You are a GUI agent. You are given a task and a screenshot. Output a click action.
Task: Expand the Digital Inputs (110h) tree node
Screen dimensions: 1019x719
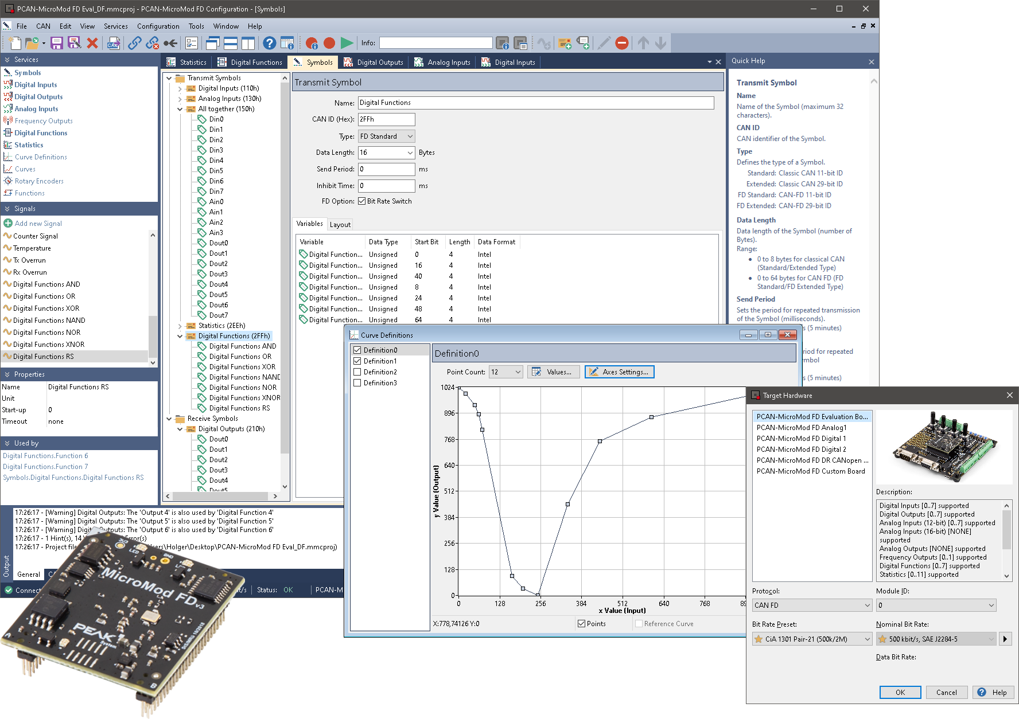point(180,88)
